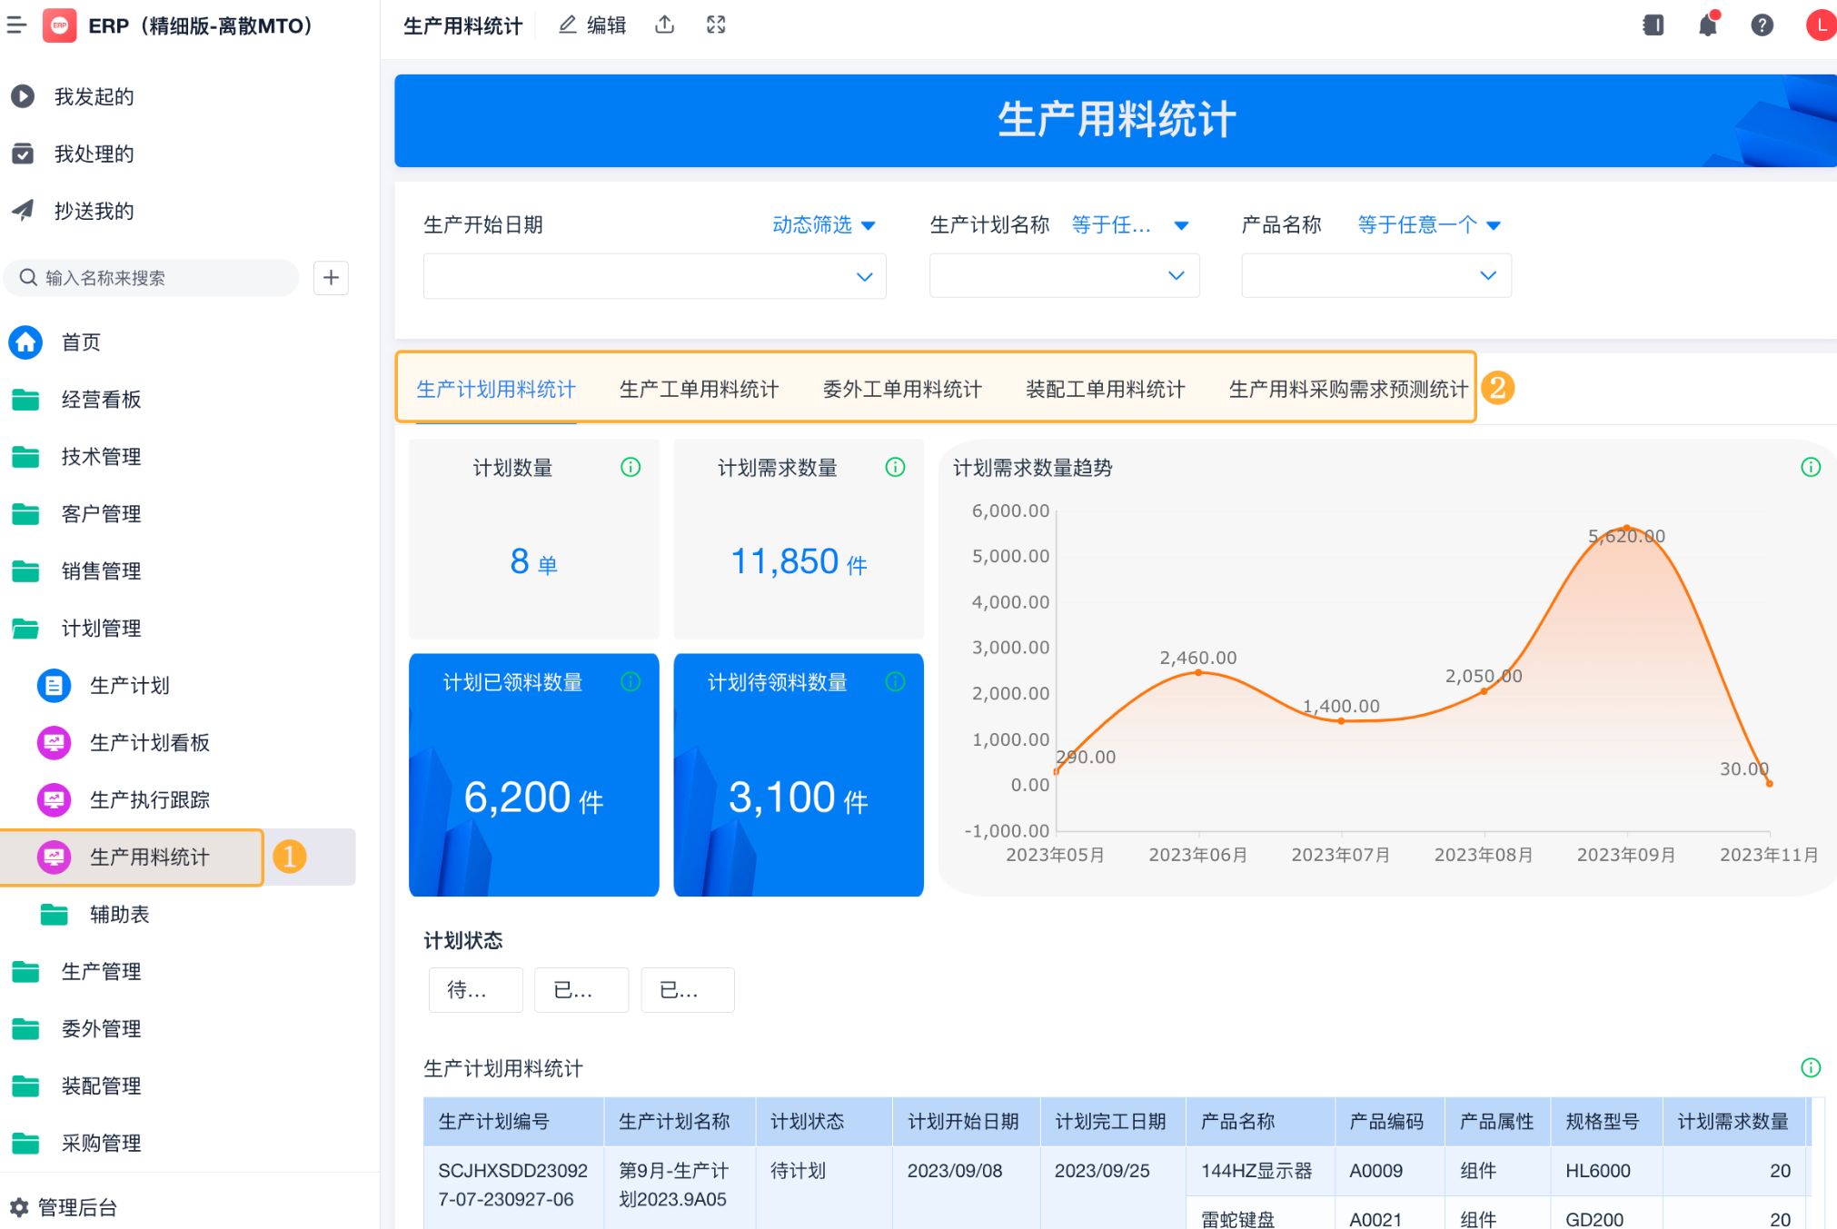Click the 2023年09月 peak data point
The image size is (1837, 1229).
1626,528
